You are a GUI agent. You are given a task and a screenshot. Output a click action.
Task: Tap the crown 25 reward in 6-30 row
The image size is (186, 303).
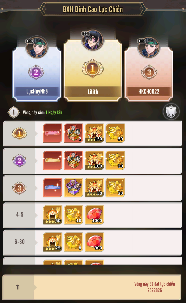click(53, 242)
